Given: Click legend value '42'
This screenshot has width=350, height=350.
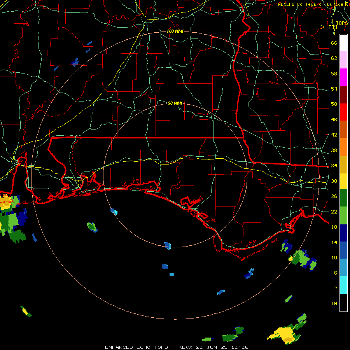Looking at the screenshot, I should coord(334,135).
